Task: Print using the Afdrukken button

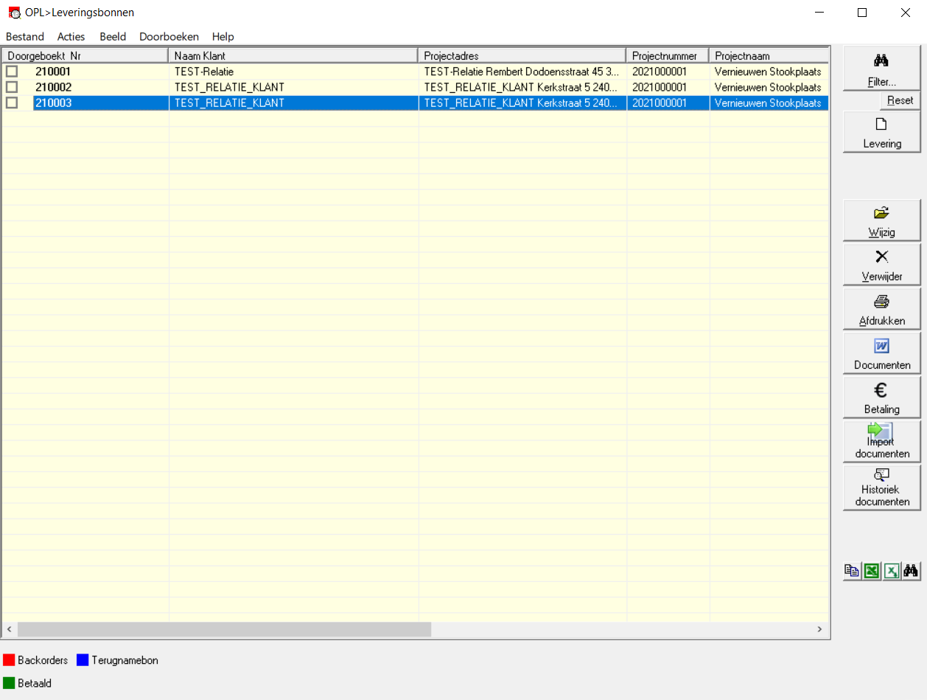Action: 881,309
